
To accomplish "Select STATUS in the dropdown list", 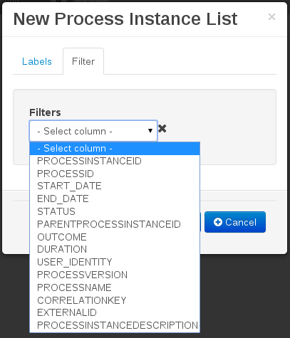I will [115, 211].
